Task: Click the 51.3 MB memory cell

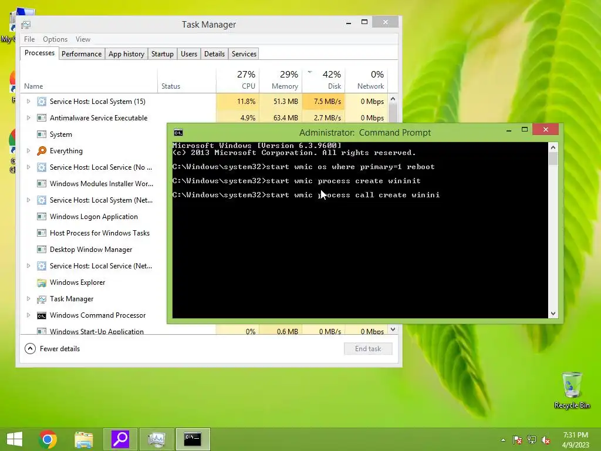Action: [x=281, y=102]
